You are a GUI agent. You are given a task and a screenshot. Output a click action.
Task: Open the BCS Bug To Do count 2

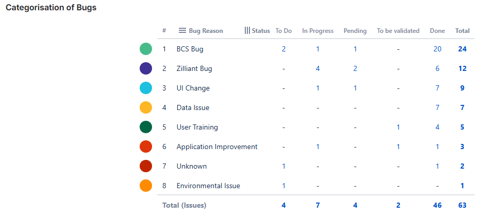tap(283, 49)
